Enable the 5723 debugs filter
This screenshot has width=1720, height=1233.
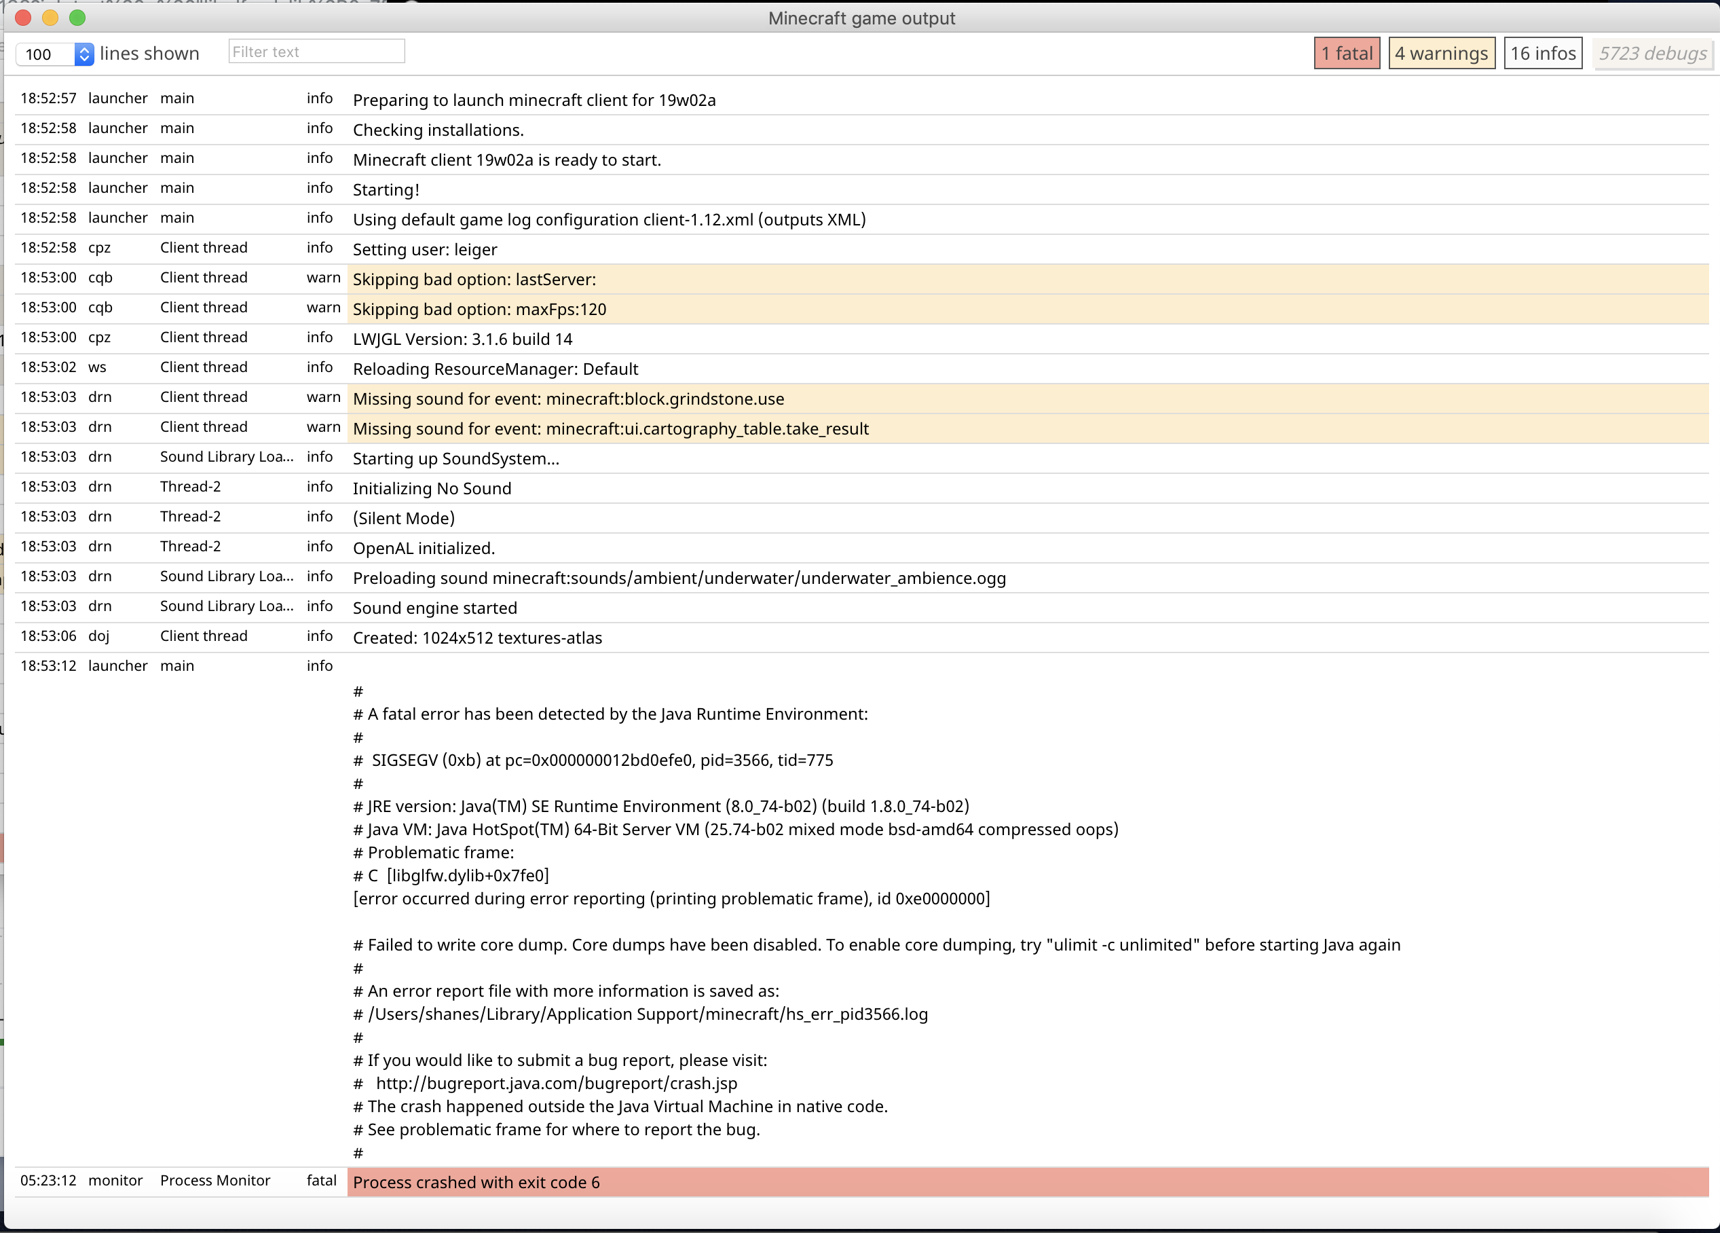pos(1651,53)
